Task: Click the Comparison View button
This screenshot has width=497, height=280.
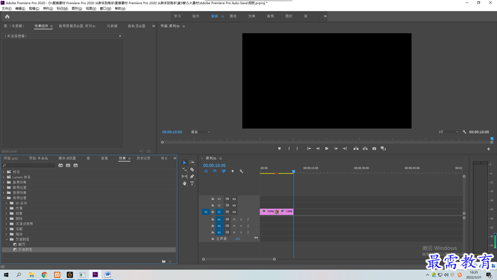Action: (383, 148)
